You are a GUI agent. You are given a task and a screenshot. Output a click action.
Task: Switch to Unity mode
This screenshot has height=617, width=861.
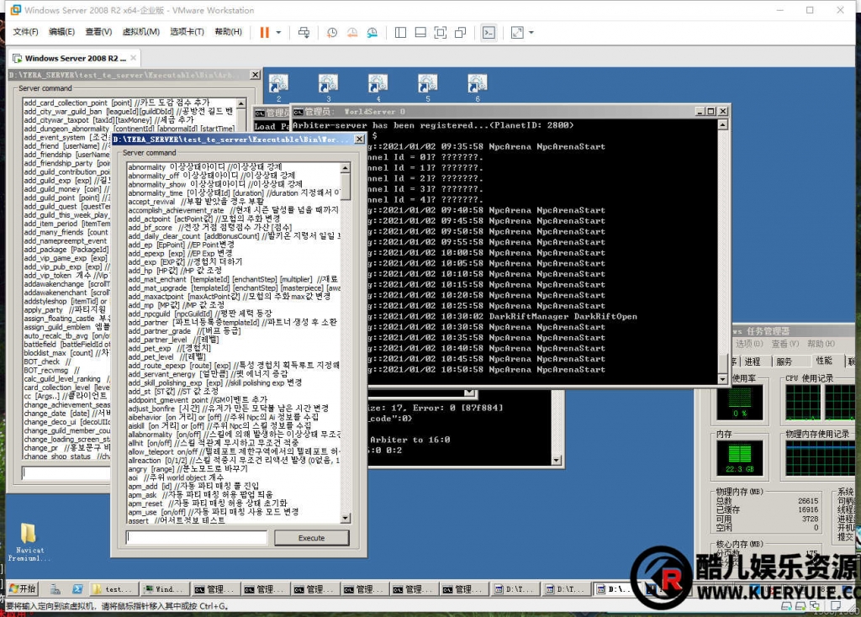(460, 33)
